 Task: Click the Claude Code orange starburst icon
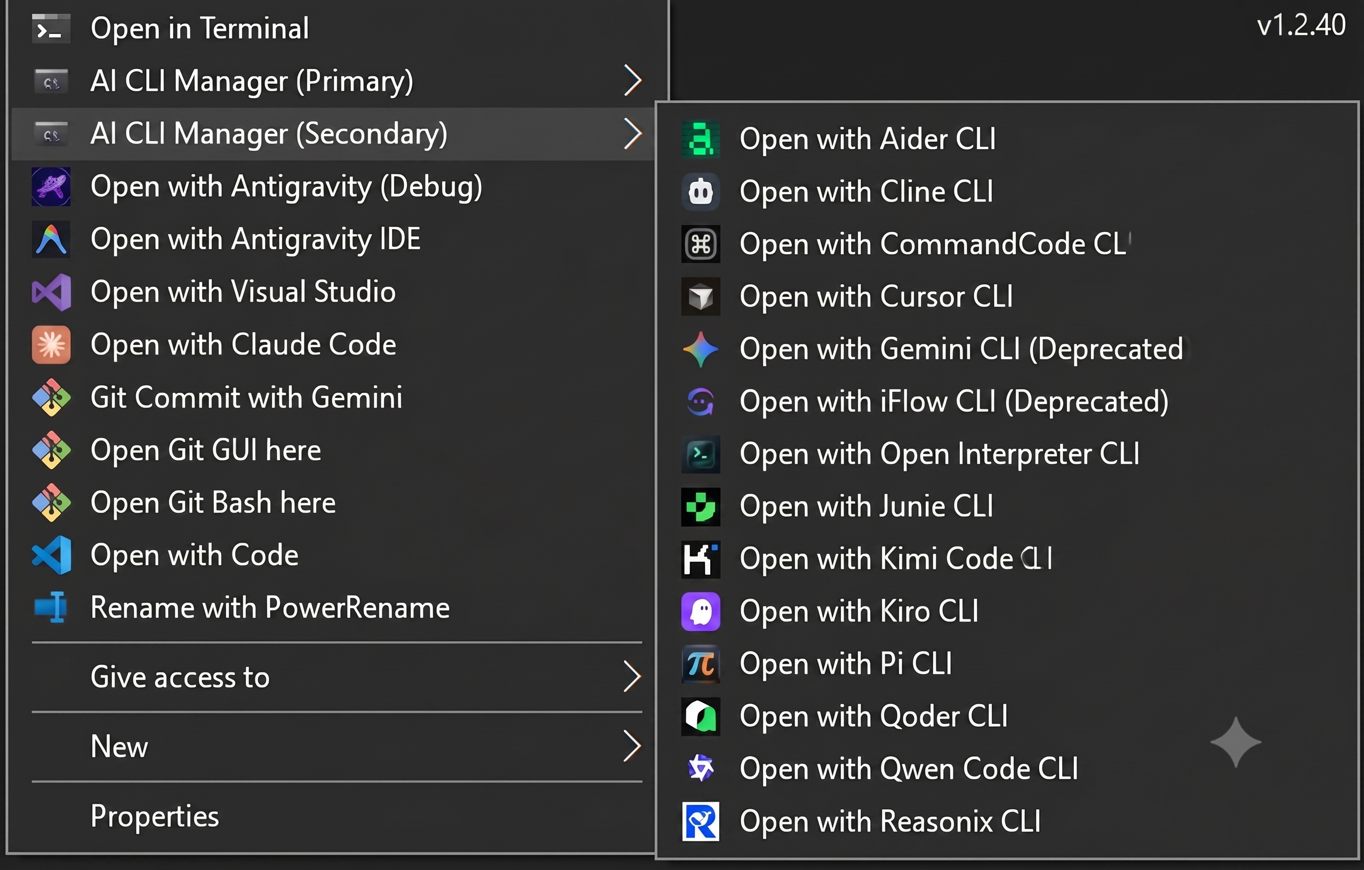51,344
